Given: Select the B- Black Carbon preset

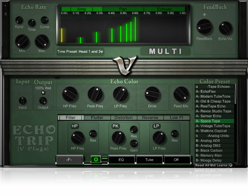Looking at the screenshot, I should [x=214, y=150].
